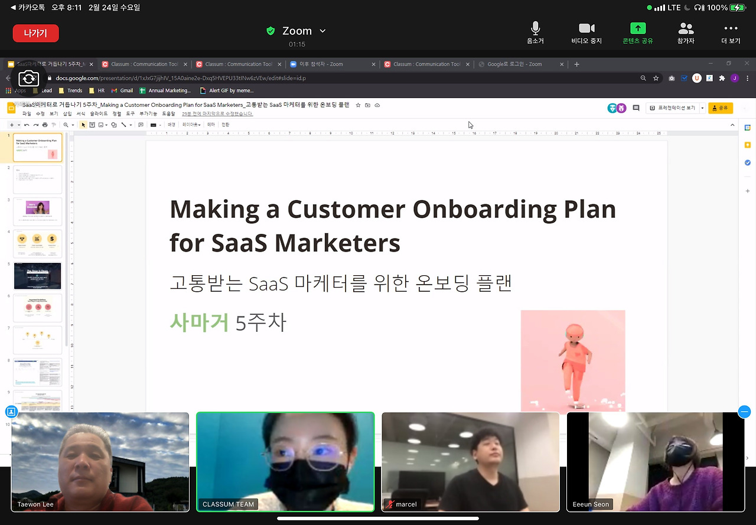The width and height of the screenshot is (756, 525).
Task: Click the title Making a Customer Onboarding Plan
Action: tap(393, 226)
